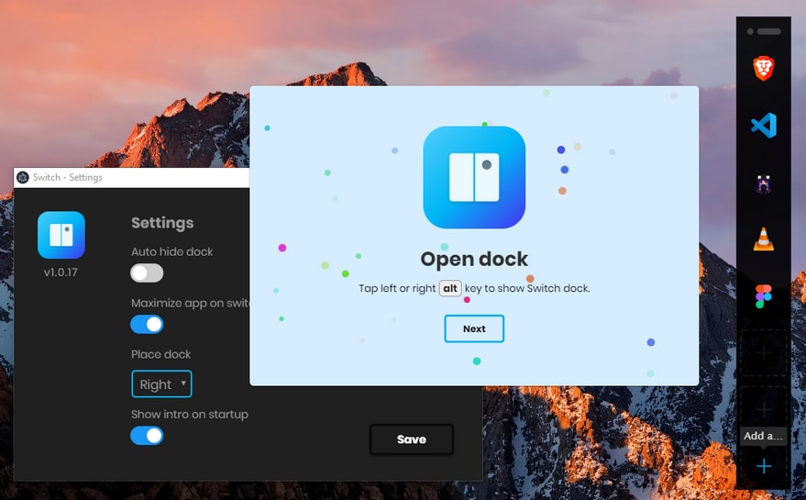Viewport: 806px width, 500px height.
Task: Enable the Auto hide dock toggle
Action: (x=147, y=273)
